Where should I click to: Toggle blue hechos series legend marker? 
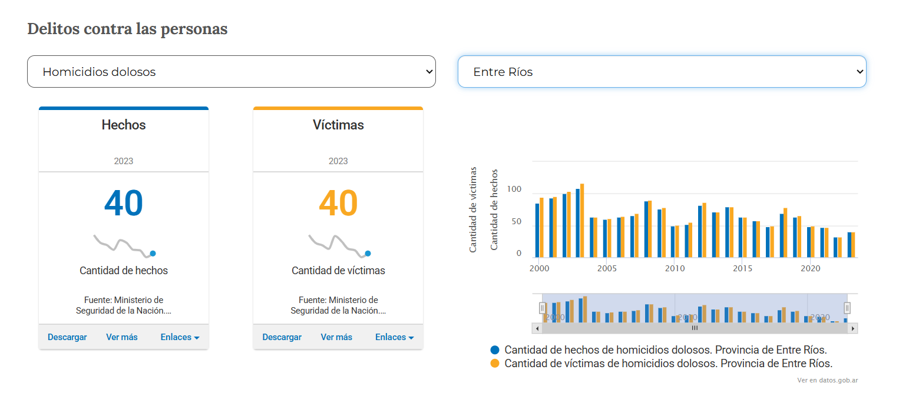[495, 350]
